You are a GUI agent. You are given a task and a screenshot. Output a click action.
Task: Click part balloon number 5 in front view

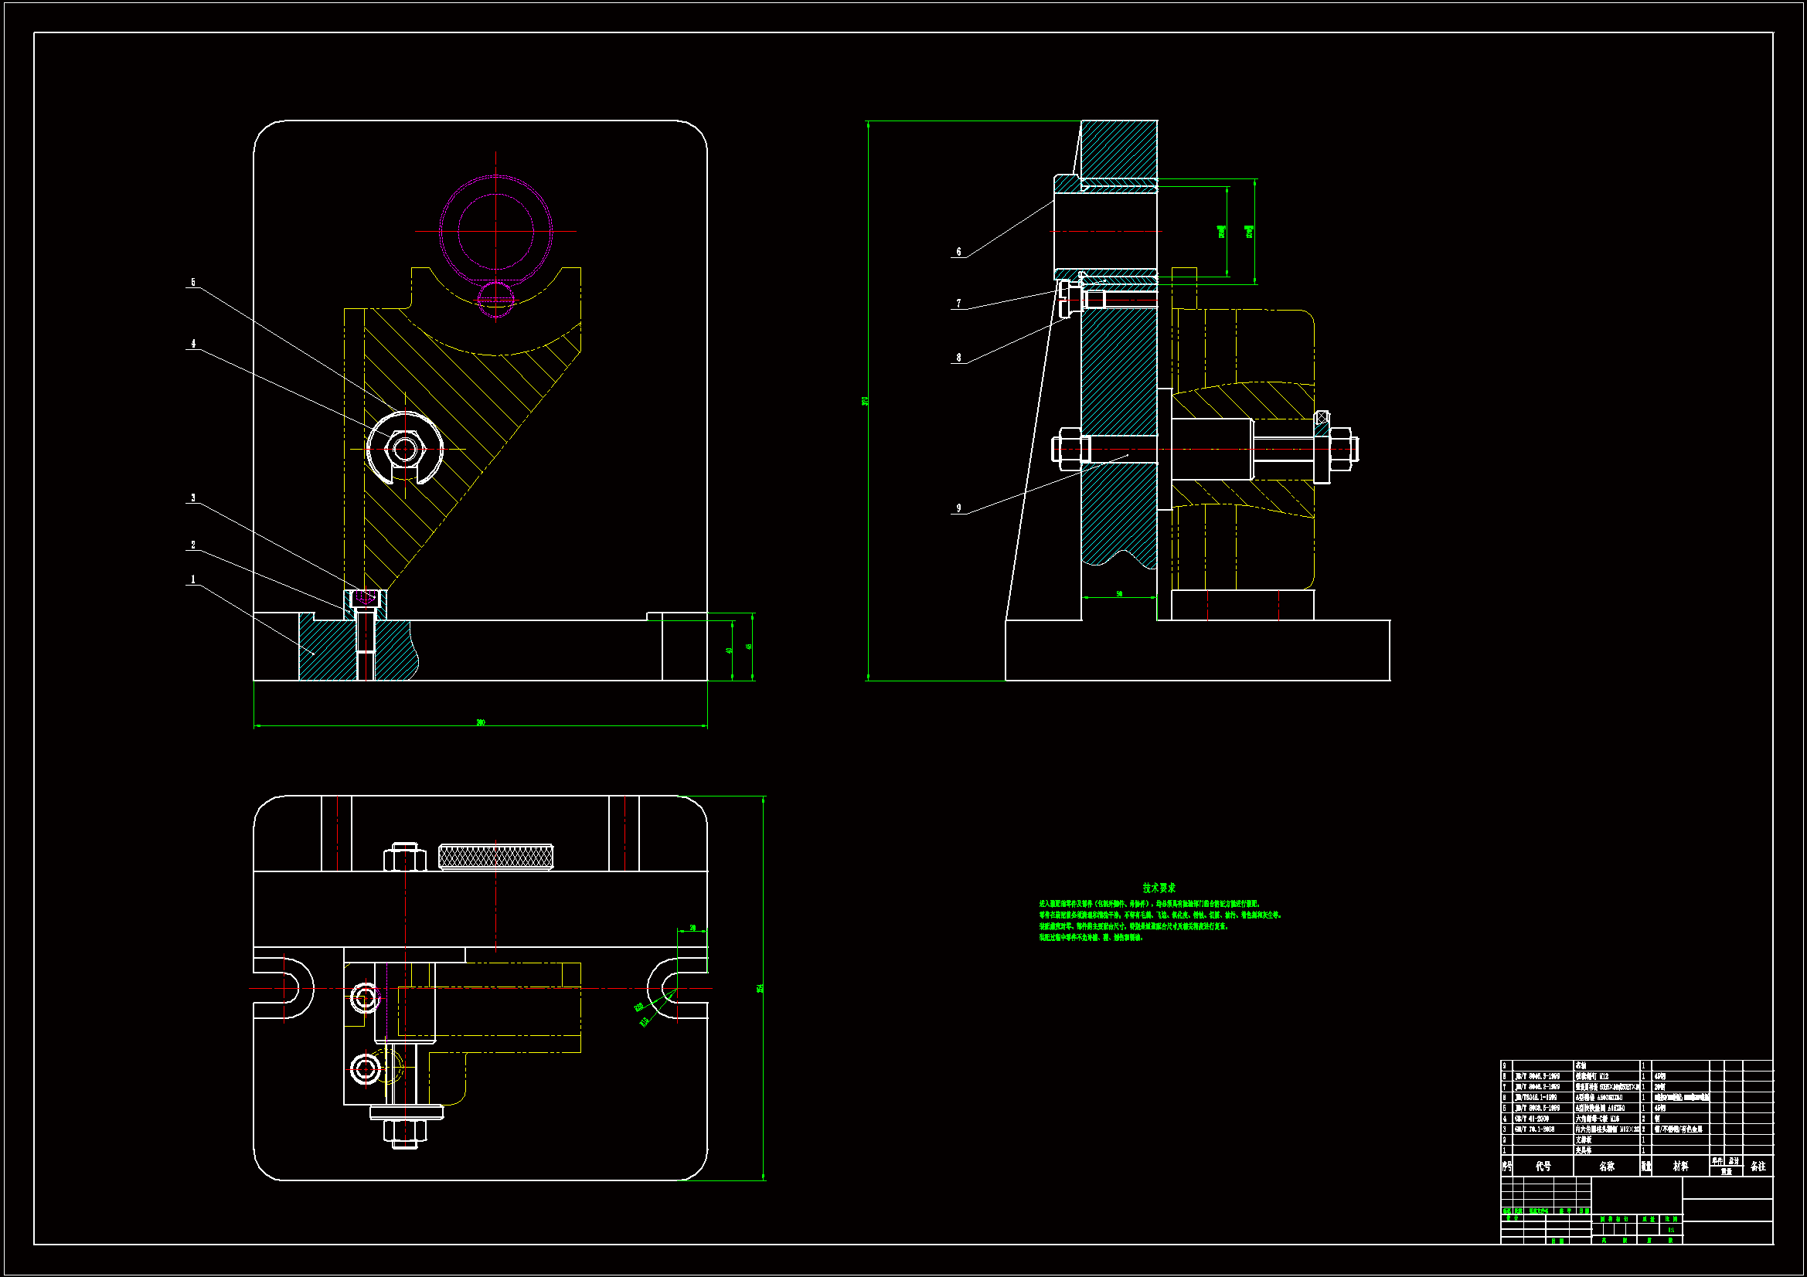tap(192, 283)
